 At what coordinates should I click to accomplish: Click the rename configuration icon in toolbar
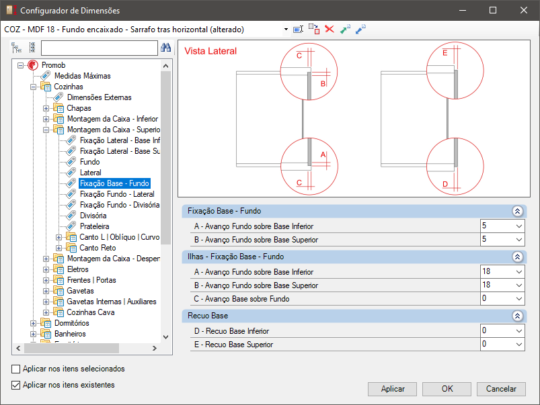click(x=298, y=30)
